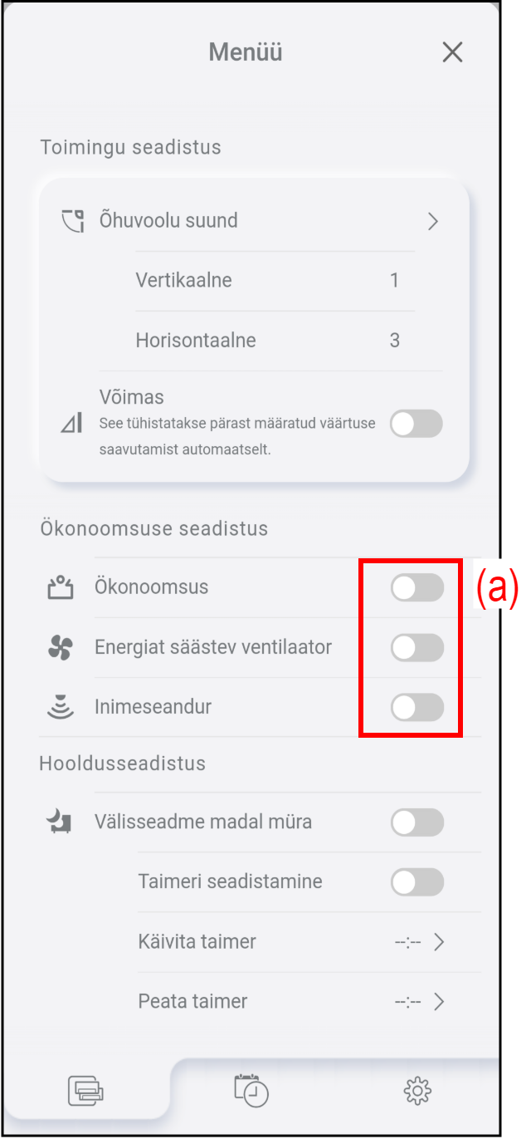Click the Võimas power mode icon
Viewport: 526px width, 1139px height.
pyautogui.click(x=71, y=424)
